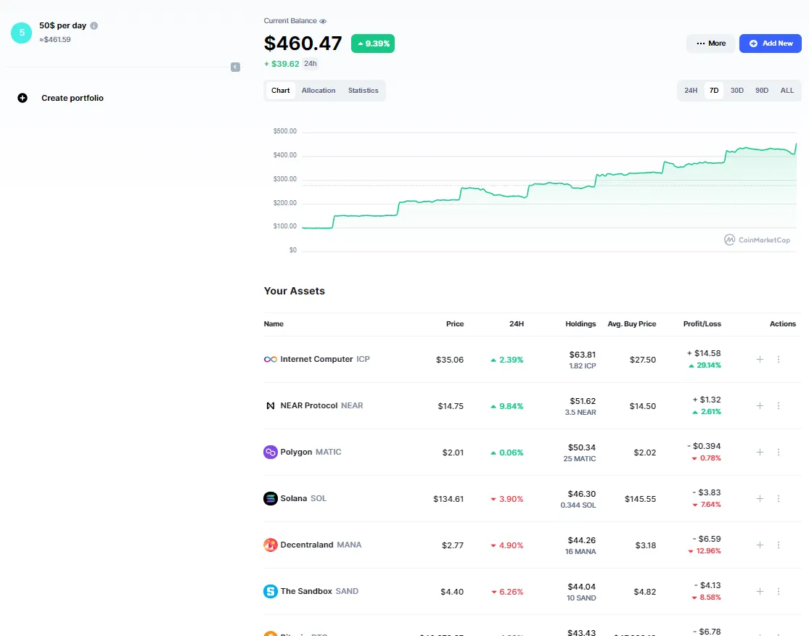Open the Polygon row's three-dot menu
Image resolution: width=809 pixels, height=636 pixels.
pos(779,453)
